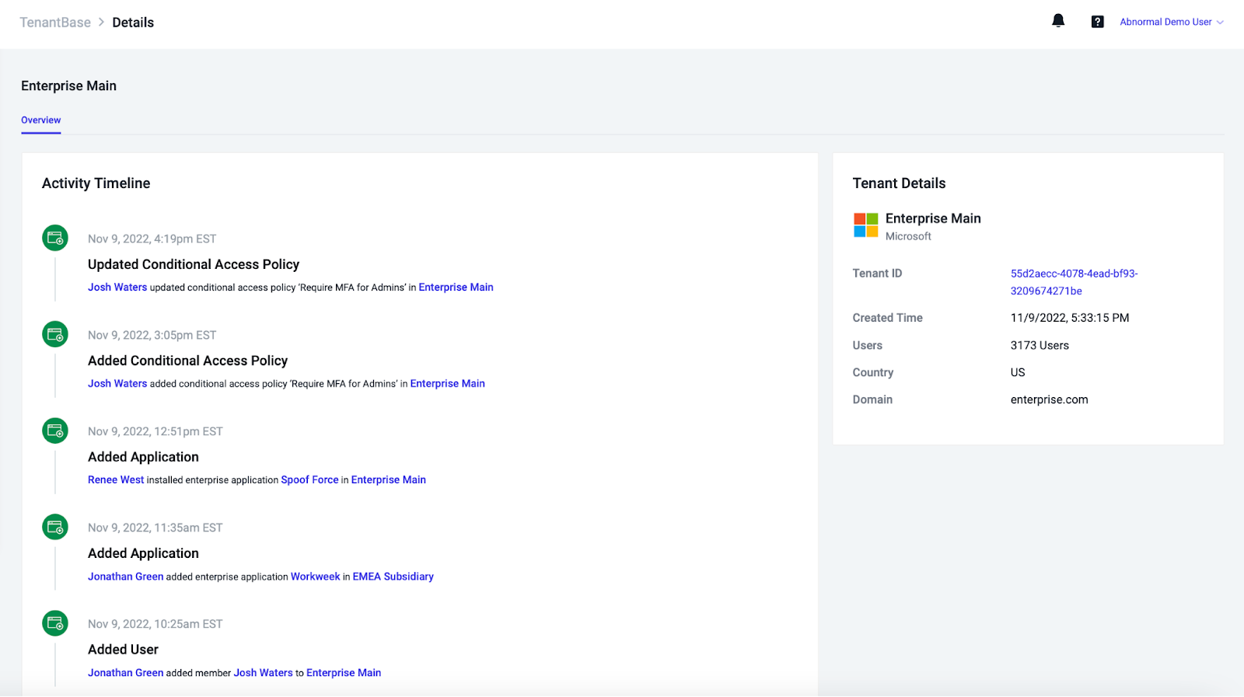Open Enterprise Main link in 12:51pm event
Image resolution: width=1244 pixels, height=697 pixels.
click(x=388, y=480)
